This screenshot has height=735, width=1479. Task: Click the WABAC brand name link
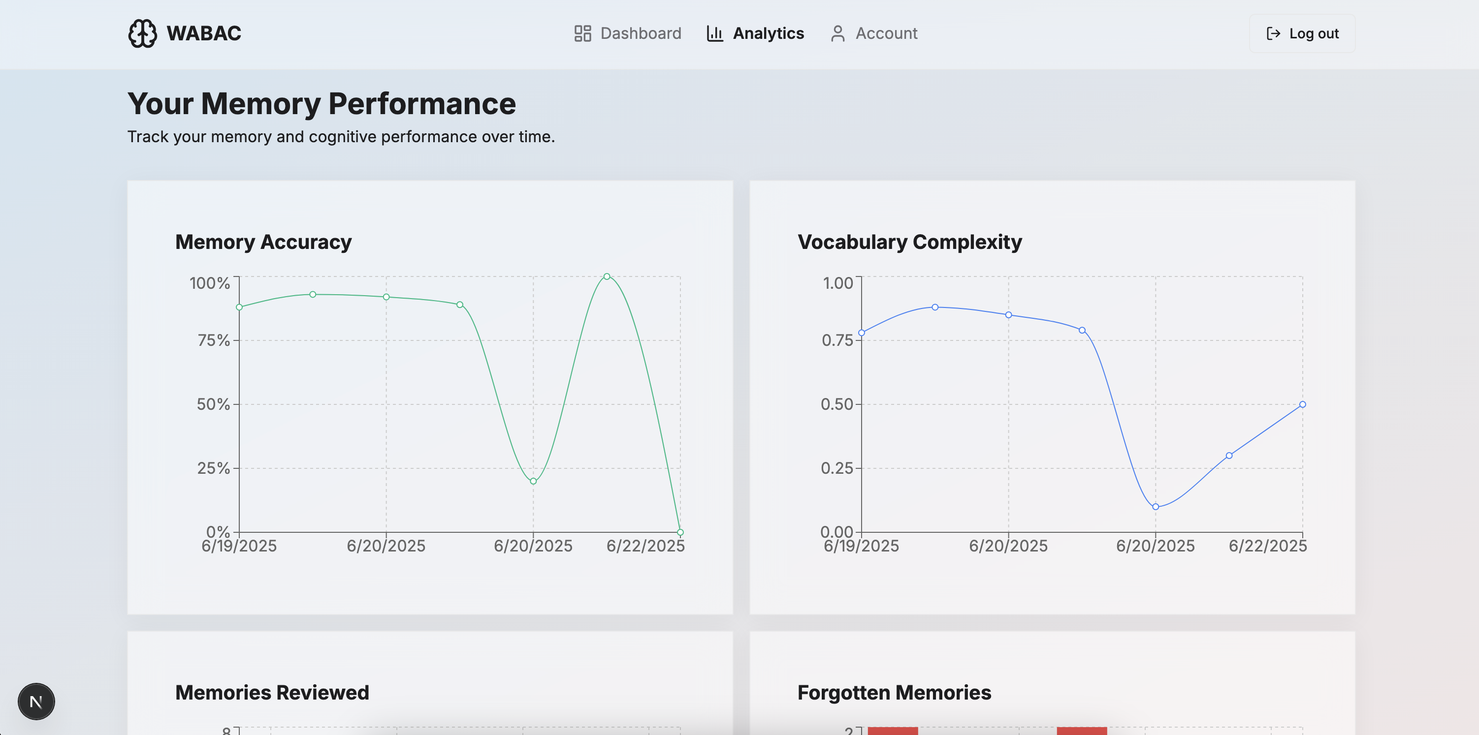[204, 33]
